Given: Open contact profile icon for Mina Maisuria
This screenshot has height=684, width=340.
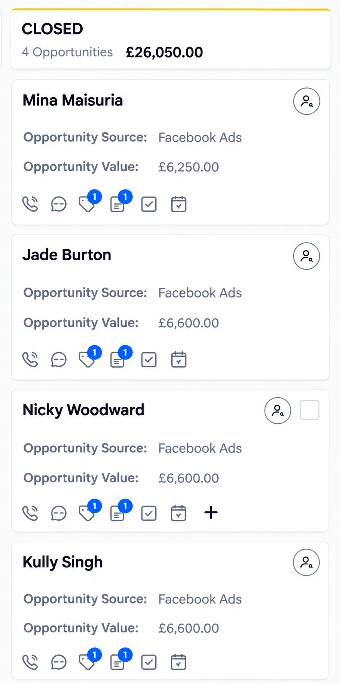Looking at the screenshot, I should 307,101.
